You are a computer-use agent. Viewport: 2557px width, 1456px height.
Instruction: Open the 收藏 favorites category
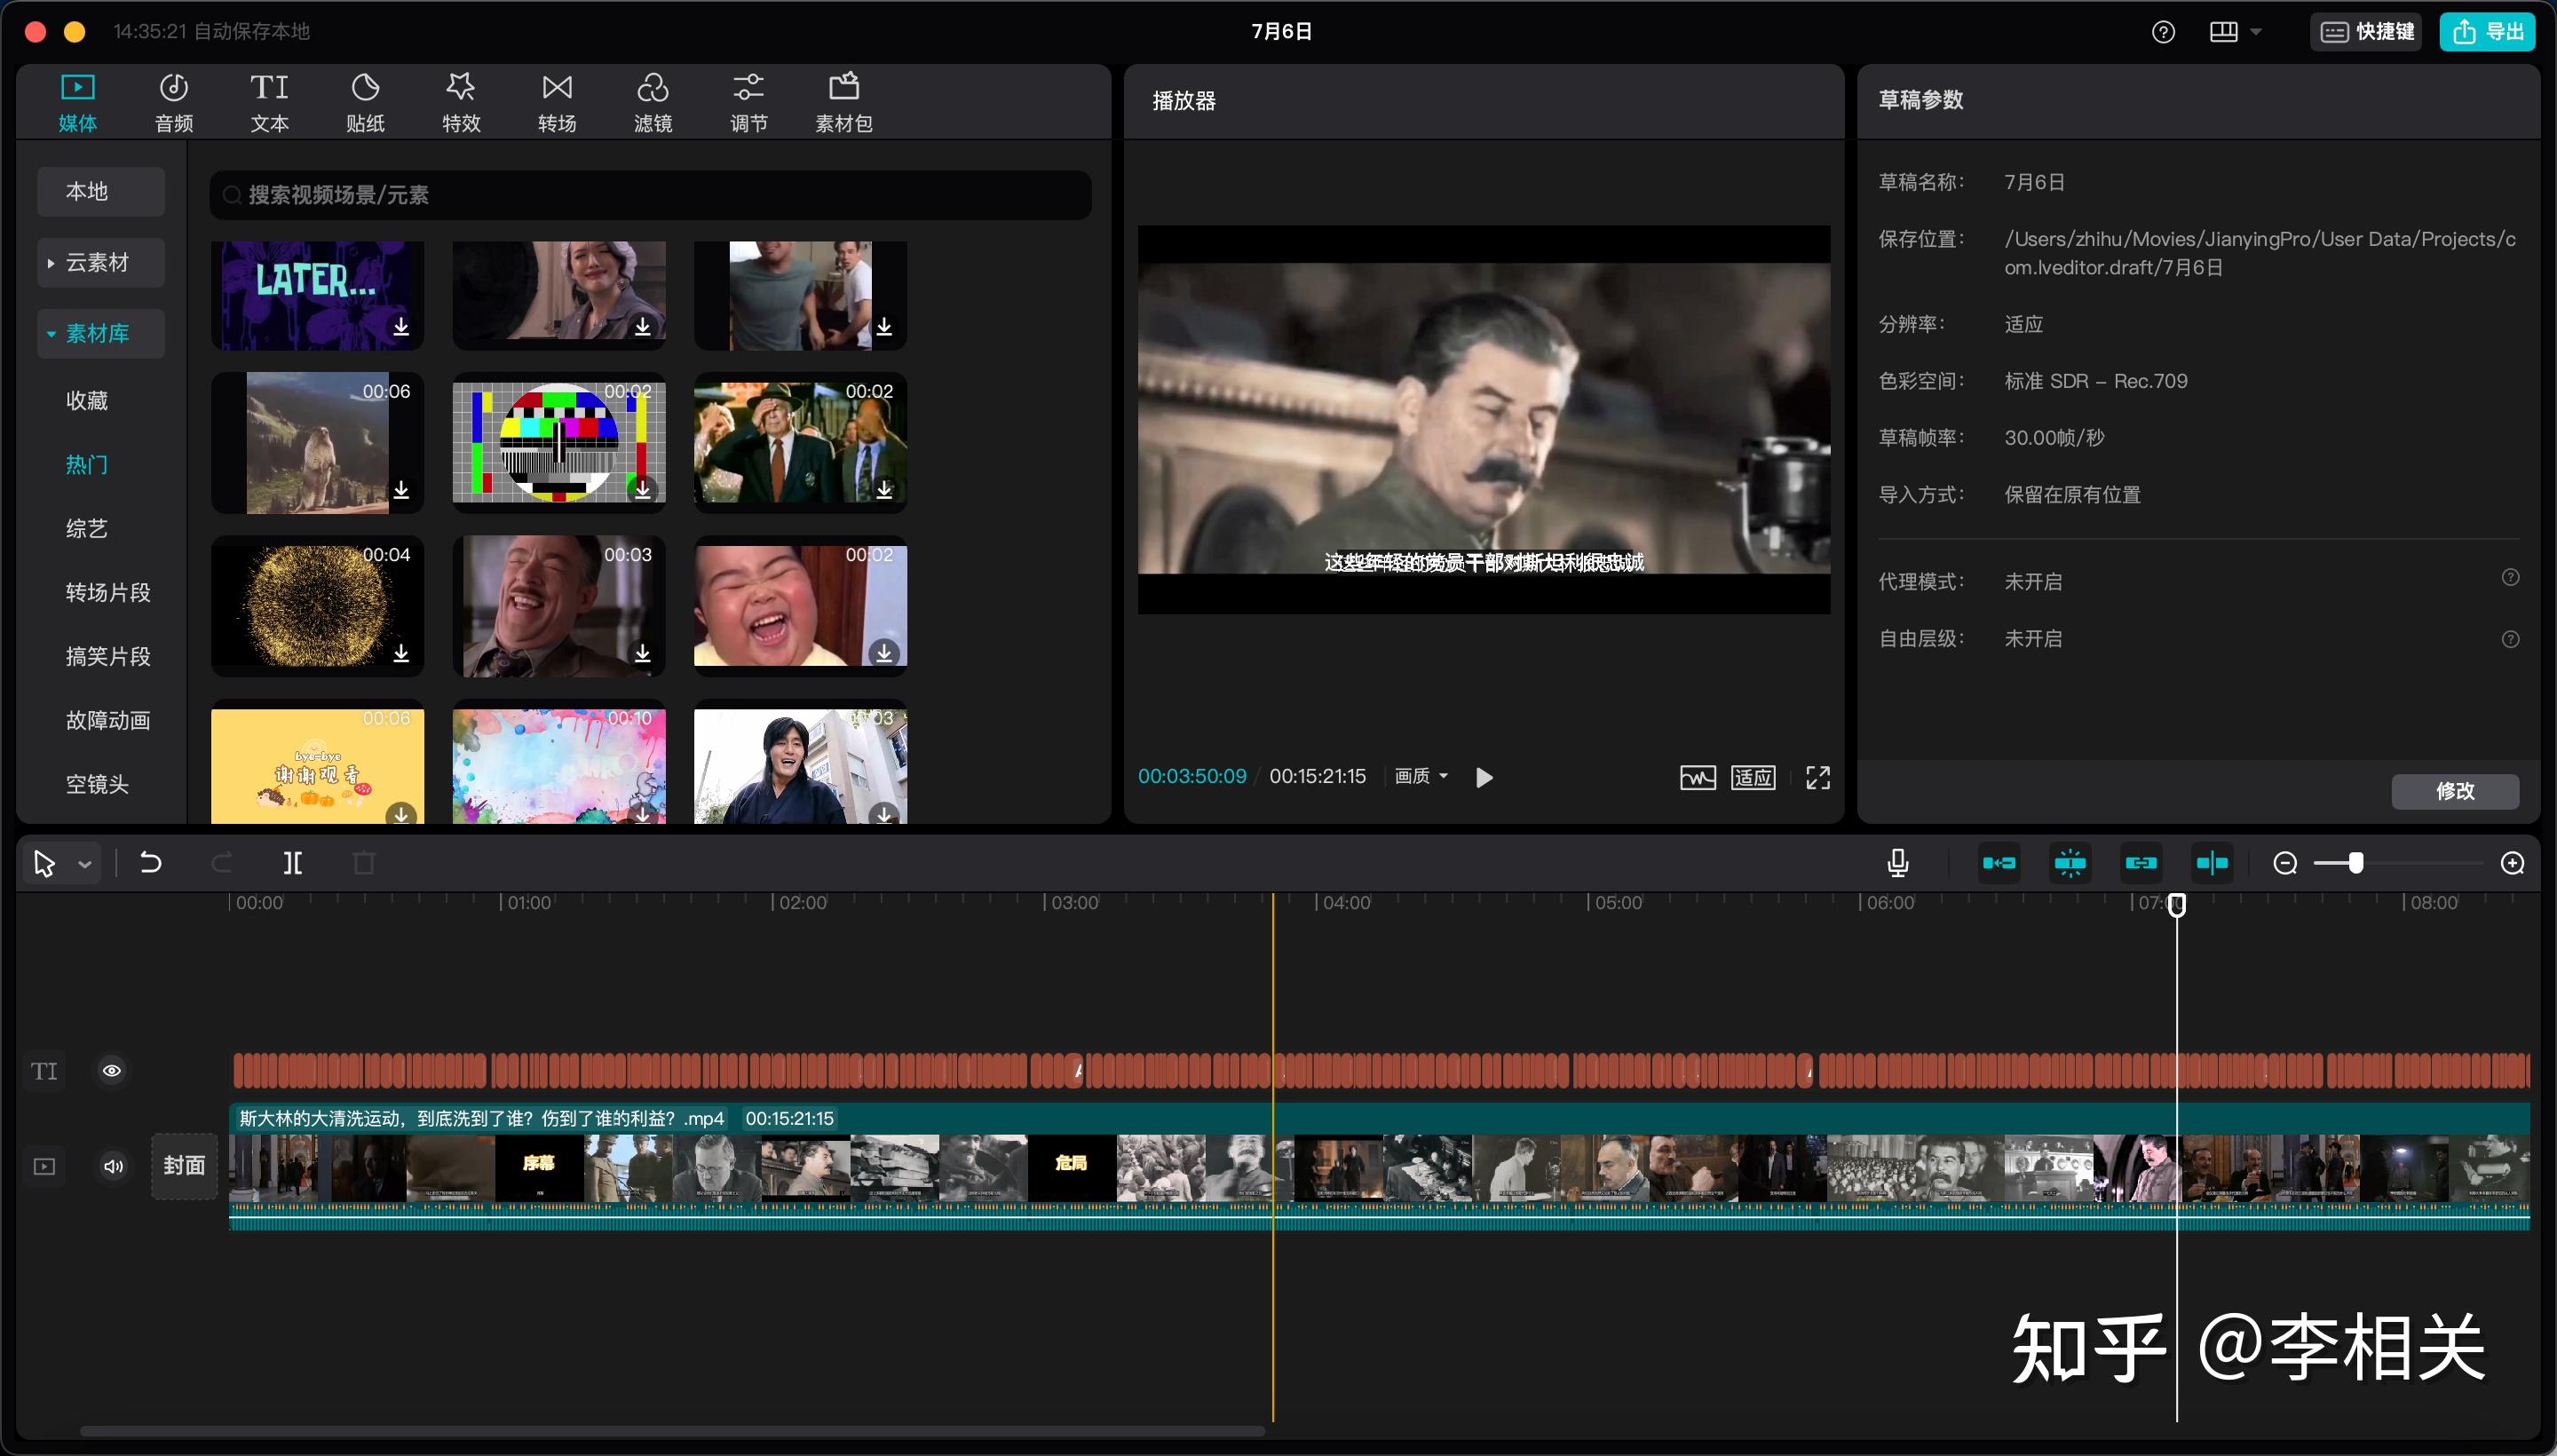pos(87,400)
